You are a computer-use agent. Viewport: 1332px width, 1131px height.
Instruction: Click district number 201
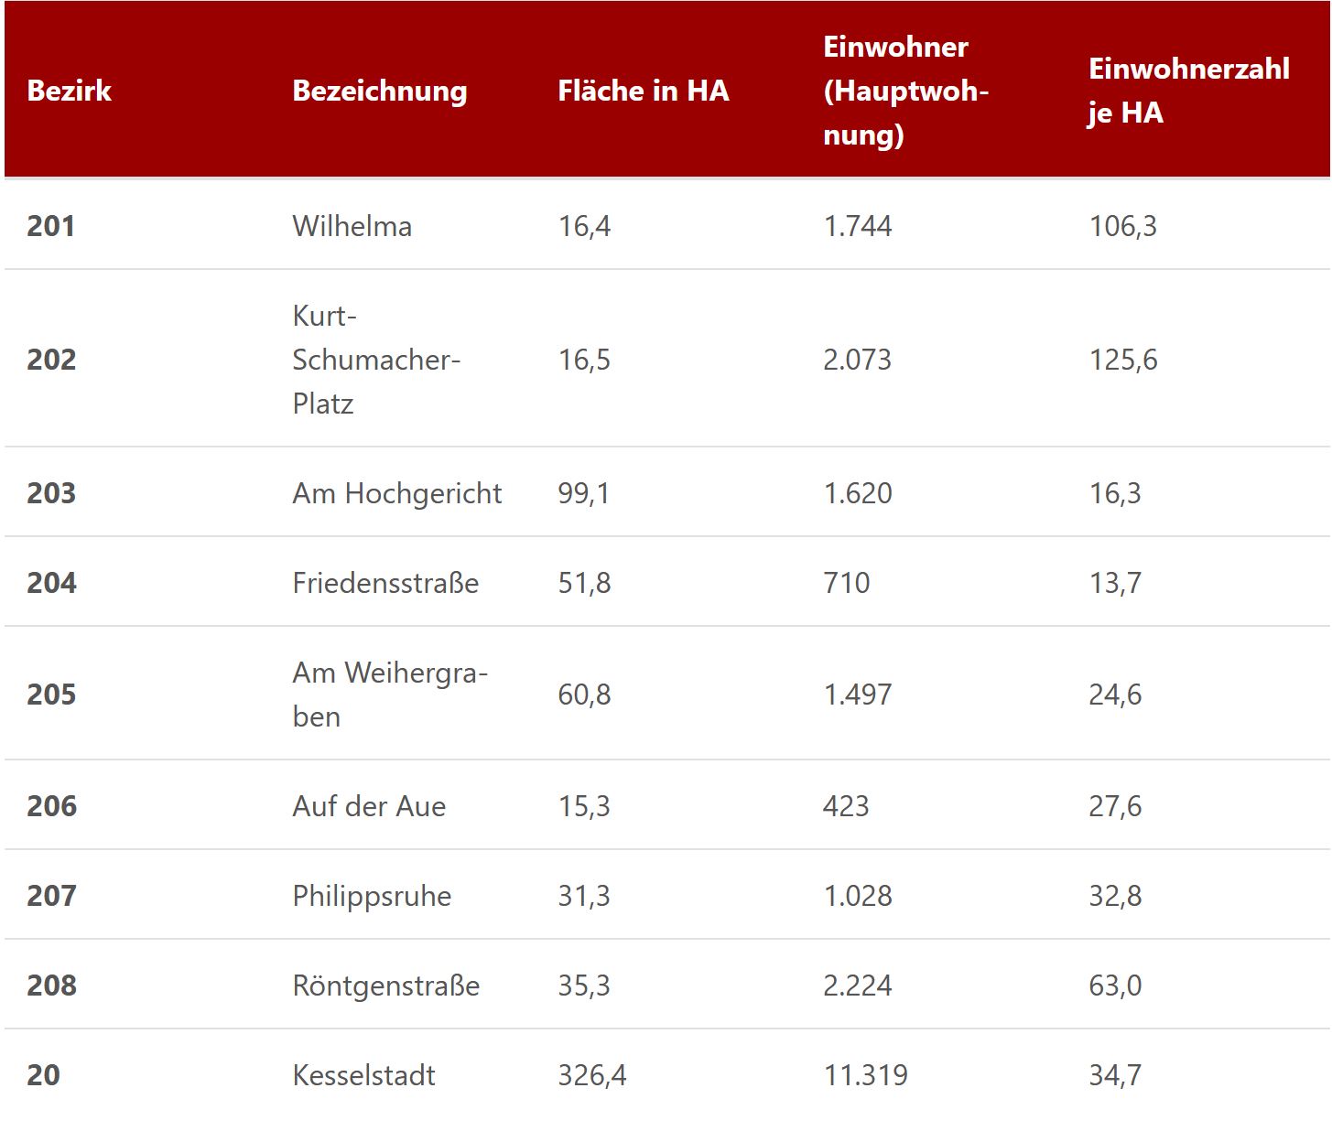(51, 226)
